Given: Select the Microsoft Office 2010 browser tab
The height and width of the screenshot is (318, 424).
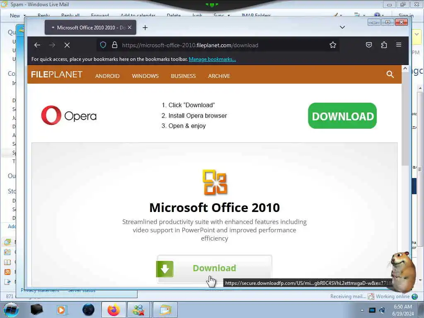Looking at the screenshot, I should 90,27.
